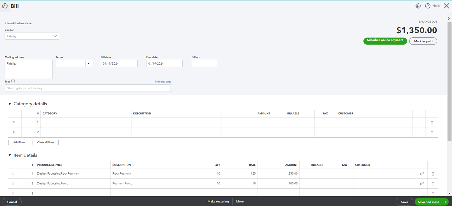
Task: Click the Save button
Action: [404, 202]
